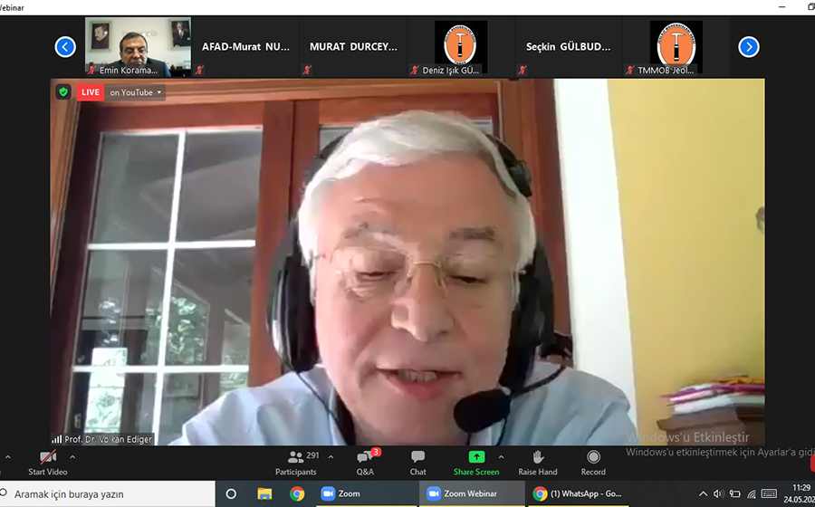Open the 'on YouTube' live dropdown
The height and width of the screenshot is (507, 815).
[x=135, y=92]
